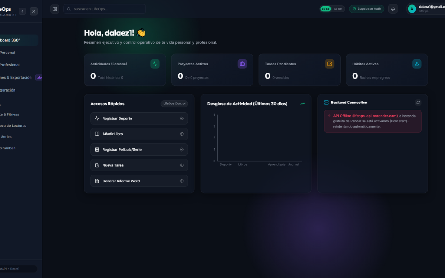Click 'De 0 proyectos' text
Screen dimensions: 445x278
[197, 78]
